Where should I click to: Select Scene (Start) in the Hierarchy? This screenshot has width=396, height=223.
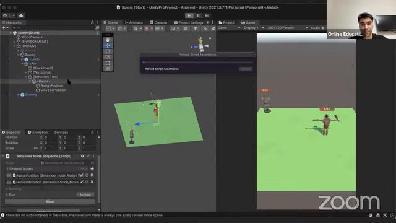(x=28, y=33)
